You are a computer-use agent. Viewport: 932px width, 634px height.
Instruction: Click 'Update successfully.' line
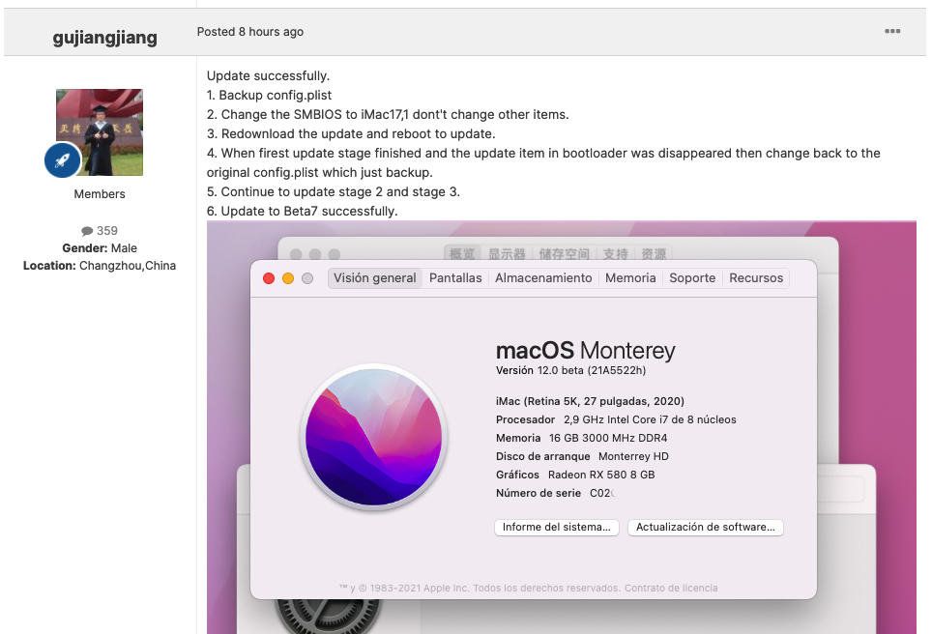(x=268, y=76)
